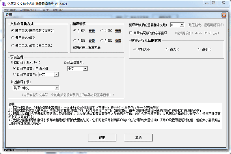Viewport: 231px width, 154px height.
Task: Open the 翻译后语言为 中文 dropdown
Action: click(85, 69)
